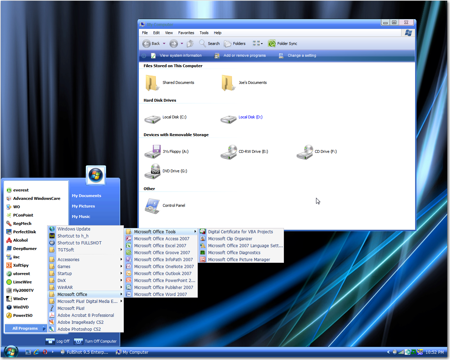Click the taskbar clock 10:52 PM
The height and width of the screenshot is (360, 450).
[435, 352]
